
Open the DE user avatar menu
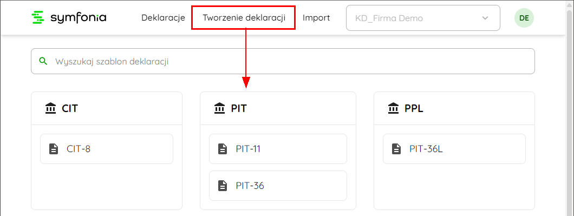tap(524, 18)
